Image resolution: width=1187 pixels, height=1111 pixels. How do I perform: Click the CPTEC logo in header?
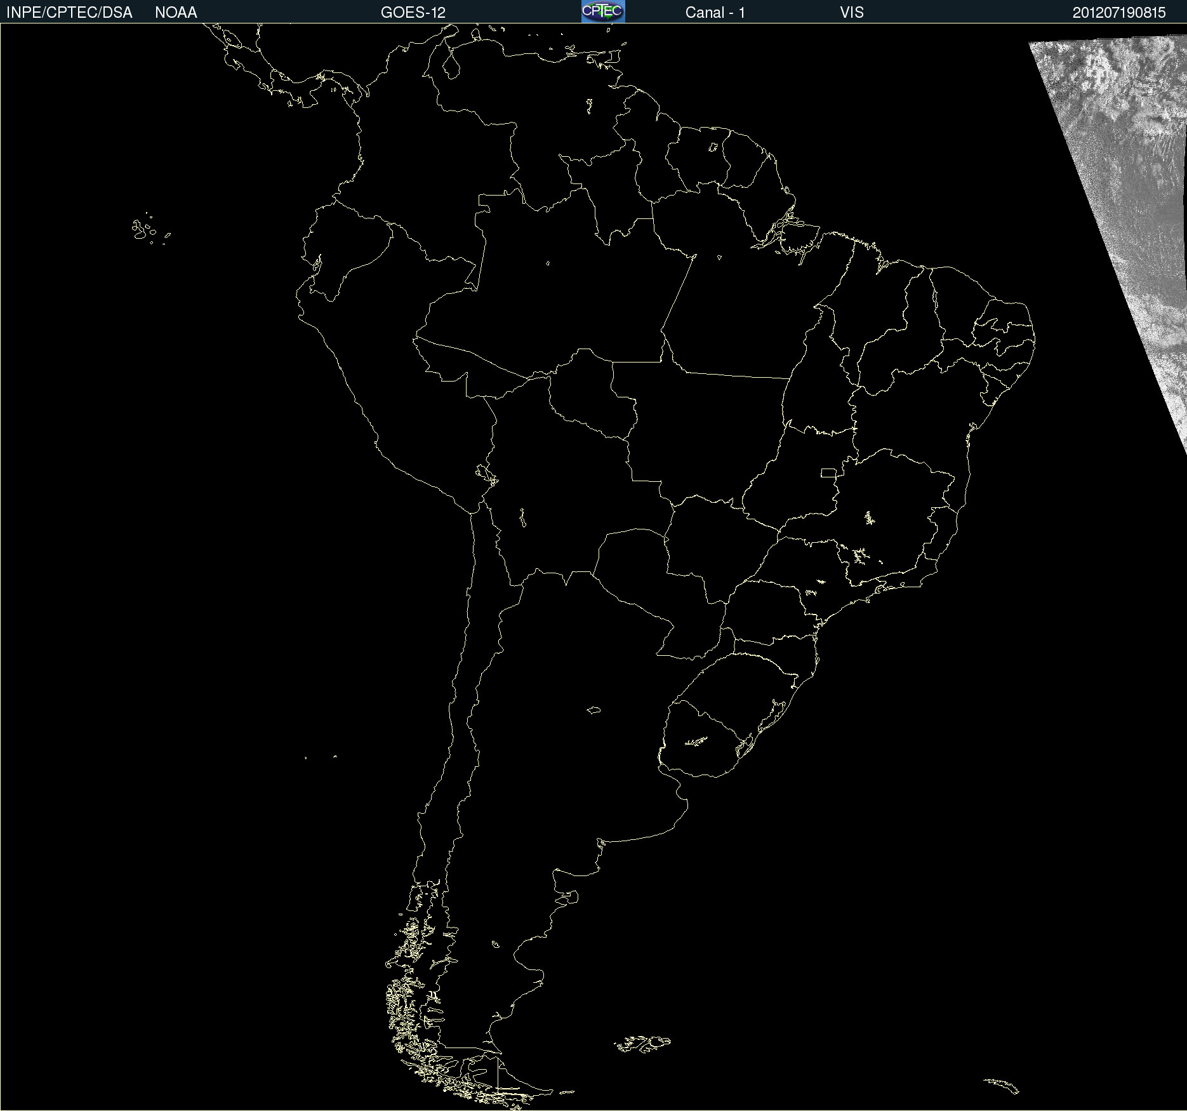point(603,11)
